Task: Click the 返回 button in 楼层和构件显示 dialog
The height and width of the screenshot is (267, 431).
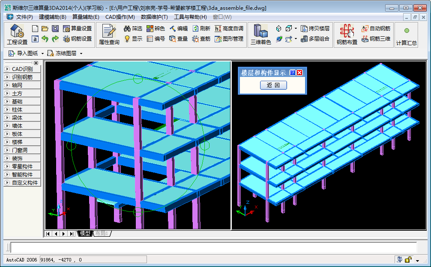Action: pos(273,85)
